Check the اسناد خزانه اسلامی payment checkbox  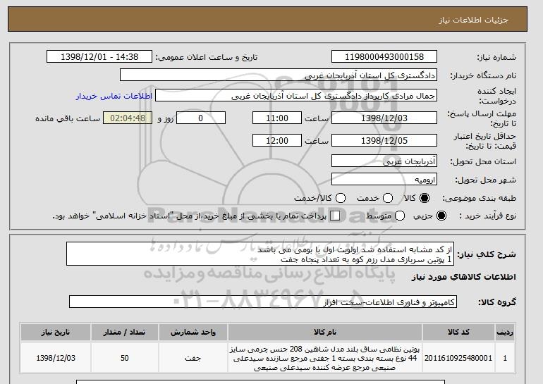click(x=335, y=216)
